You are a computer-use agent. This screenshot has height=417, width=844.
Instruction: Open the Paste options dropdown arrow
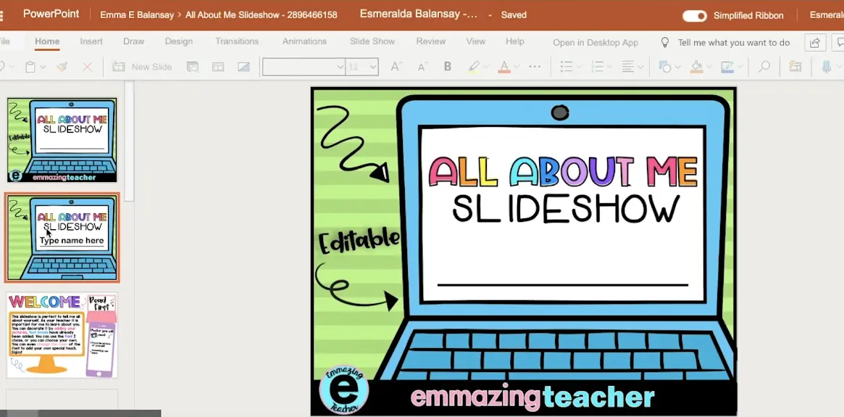pos(43,67)
